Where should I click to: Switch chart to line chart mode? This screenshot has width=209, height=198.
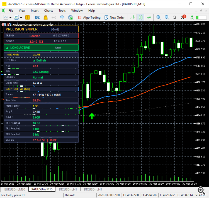[149, 18]
